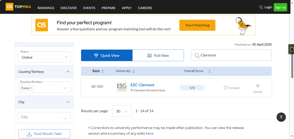Image resolution: width=294 pixels, height=139 pixels.
Task: Click the Start Matching button
Action: point(197,25)
